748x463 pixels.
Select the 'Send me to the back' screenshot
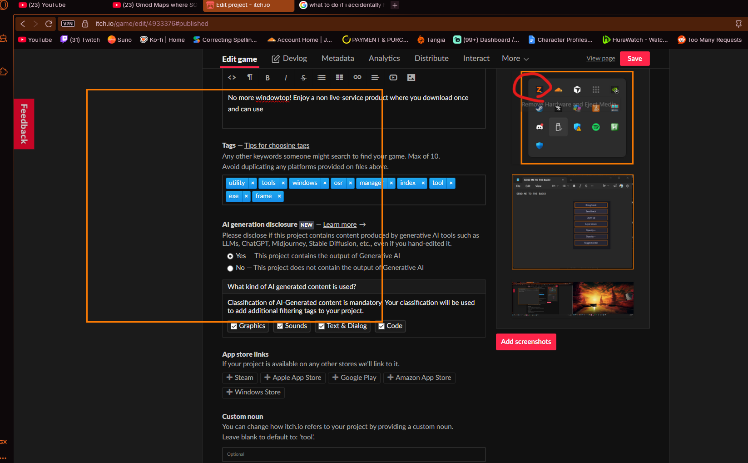572,222
